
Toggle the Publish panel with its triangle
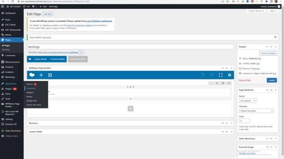[276, 47]
